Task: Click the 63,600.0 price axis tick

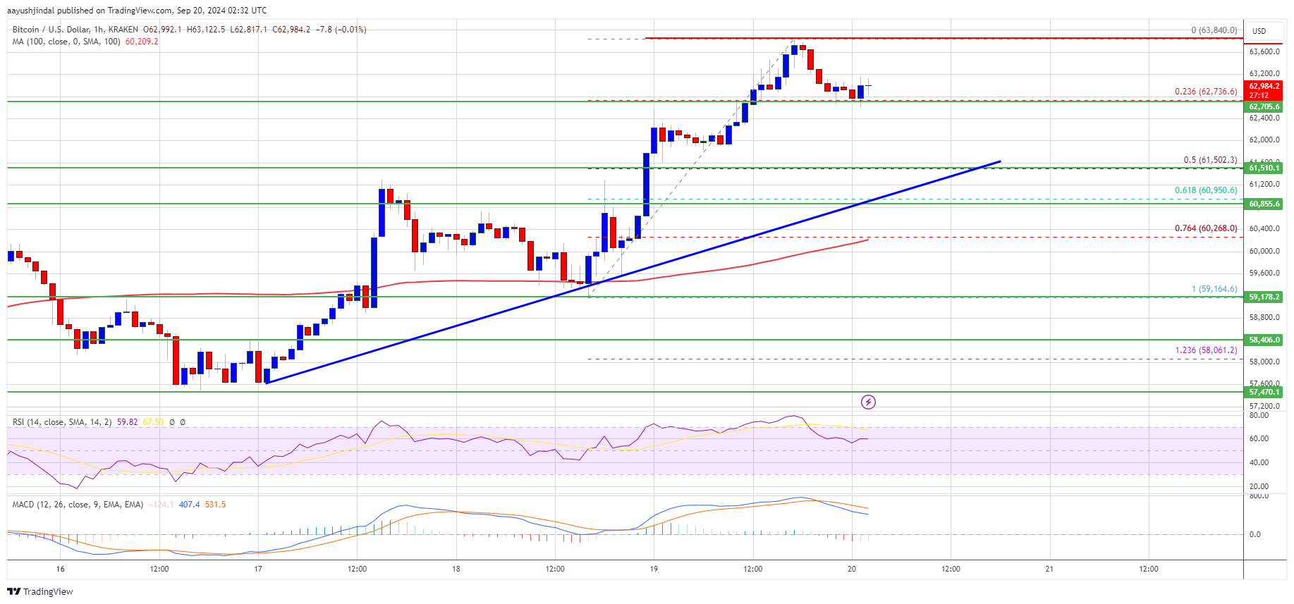Action: 1264,51
